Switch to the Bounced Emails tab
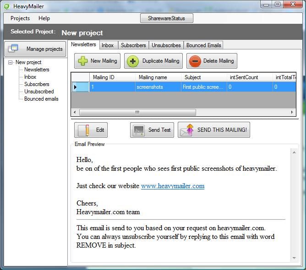The image size is (306, 270). coord(203,45)
